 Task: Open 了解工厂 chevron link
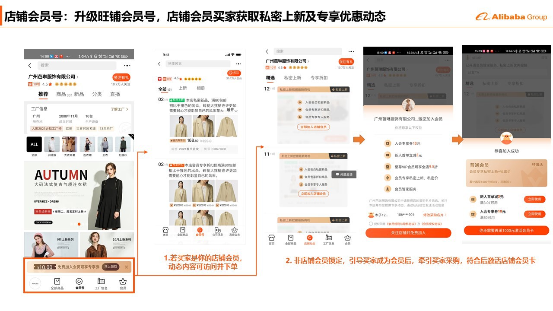(x=119, y=109)
